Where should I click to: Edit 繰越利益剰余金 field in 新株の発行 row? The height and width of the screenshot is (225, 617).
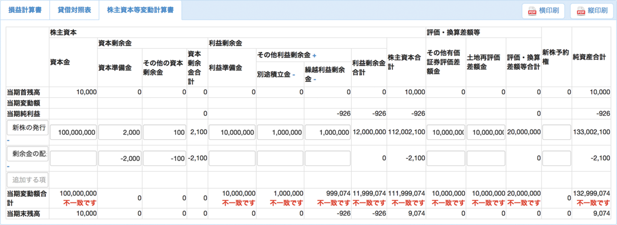point(328,132)
